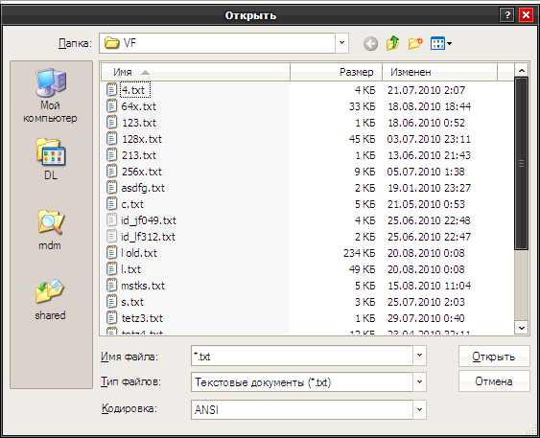Sort files by the Имя column
This screenshot has width=540, height=438.
196,72
